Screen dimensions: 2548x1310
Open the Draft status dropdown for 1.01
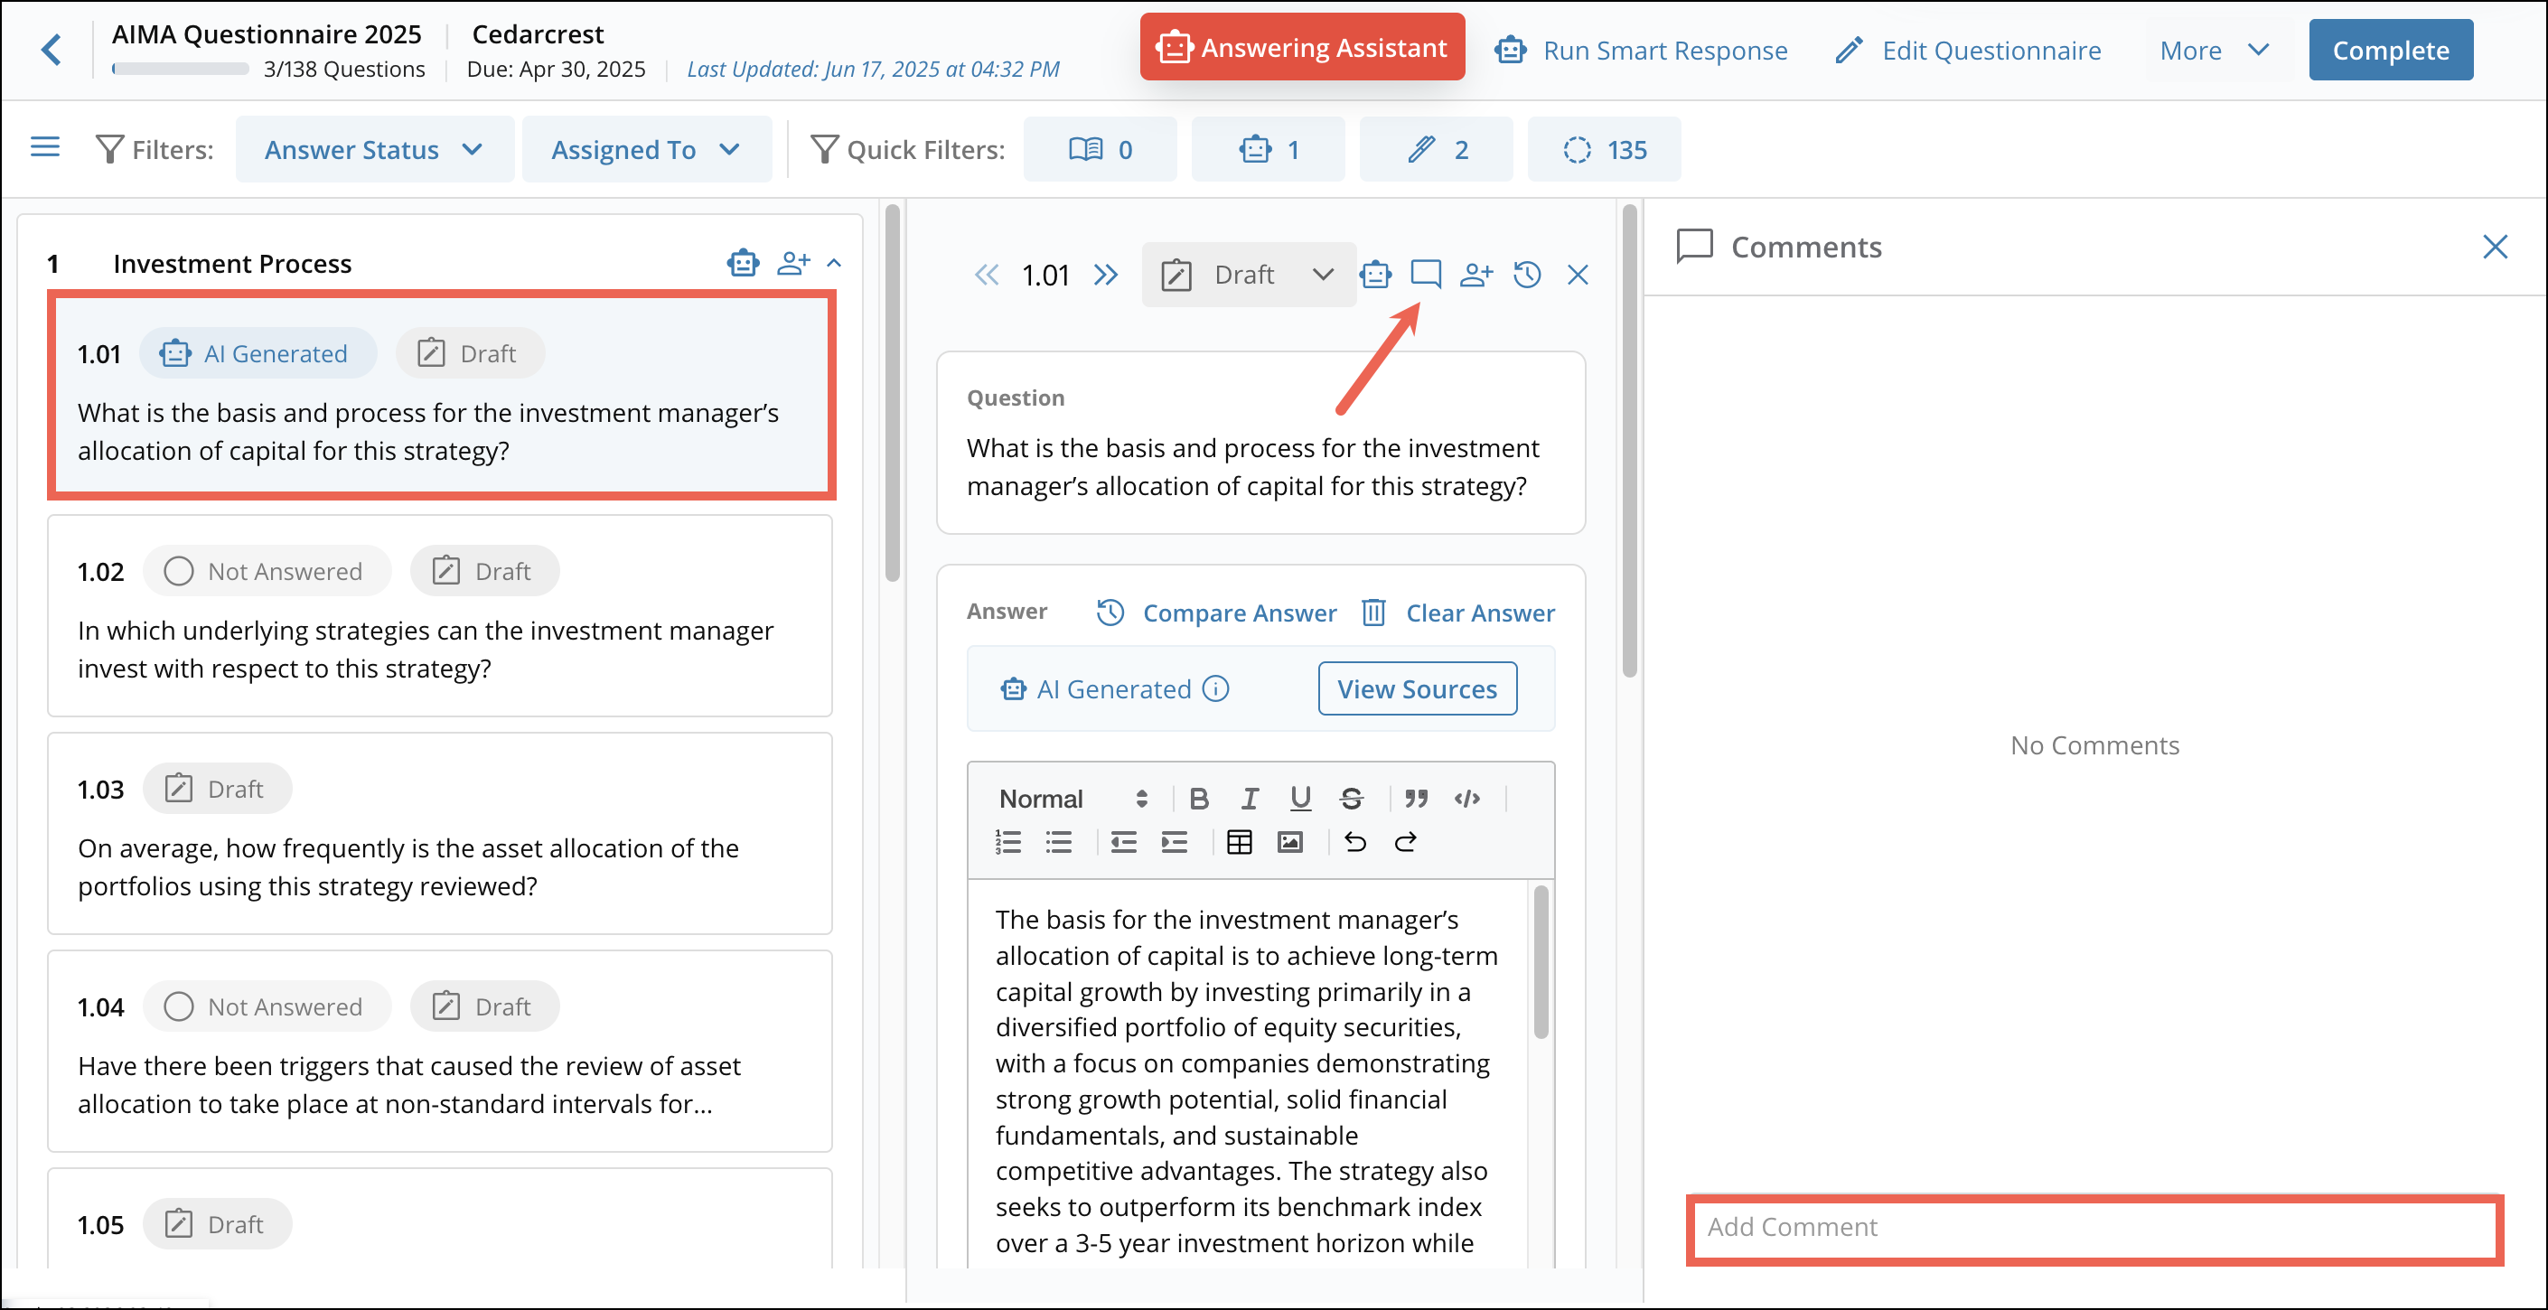click(1249, 274)
